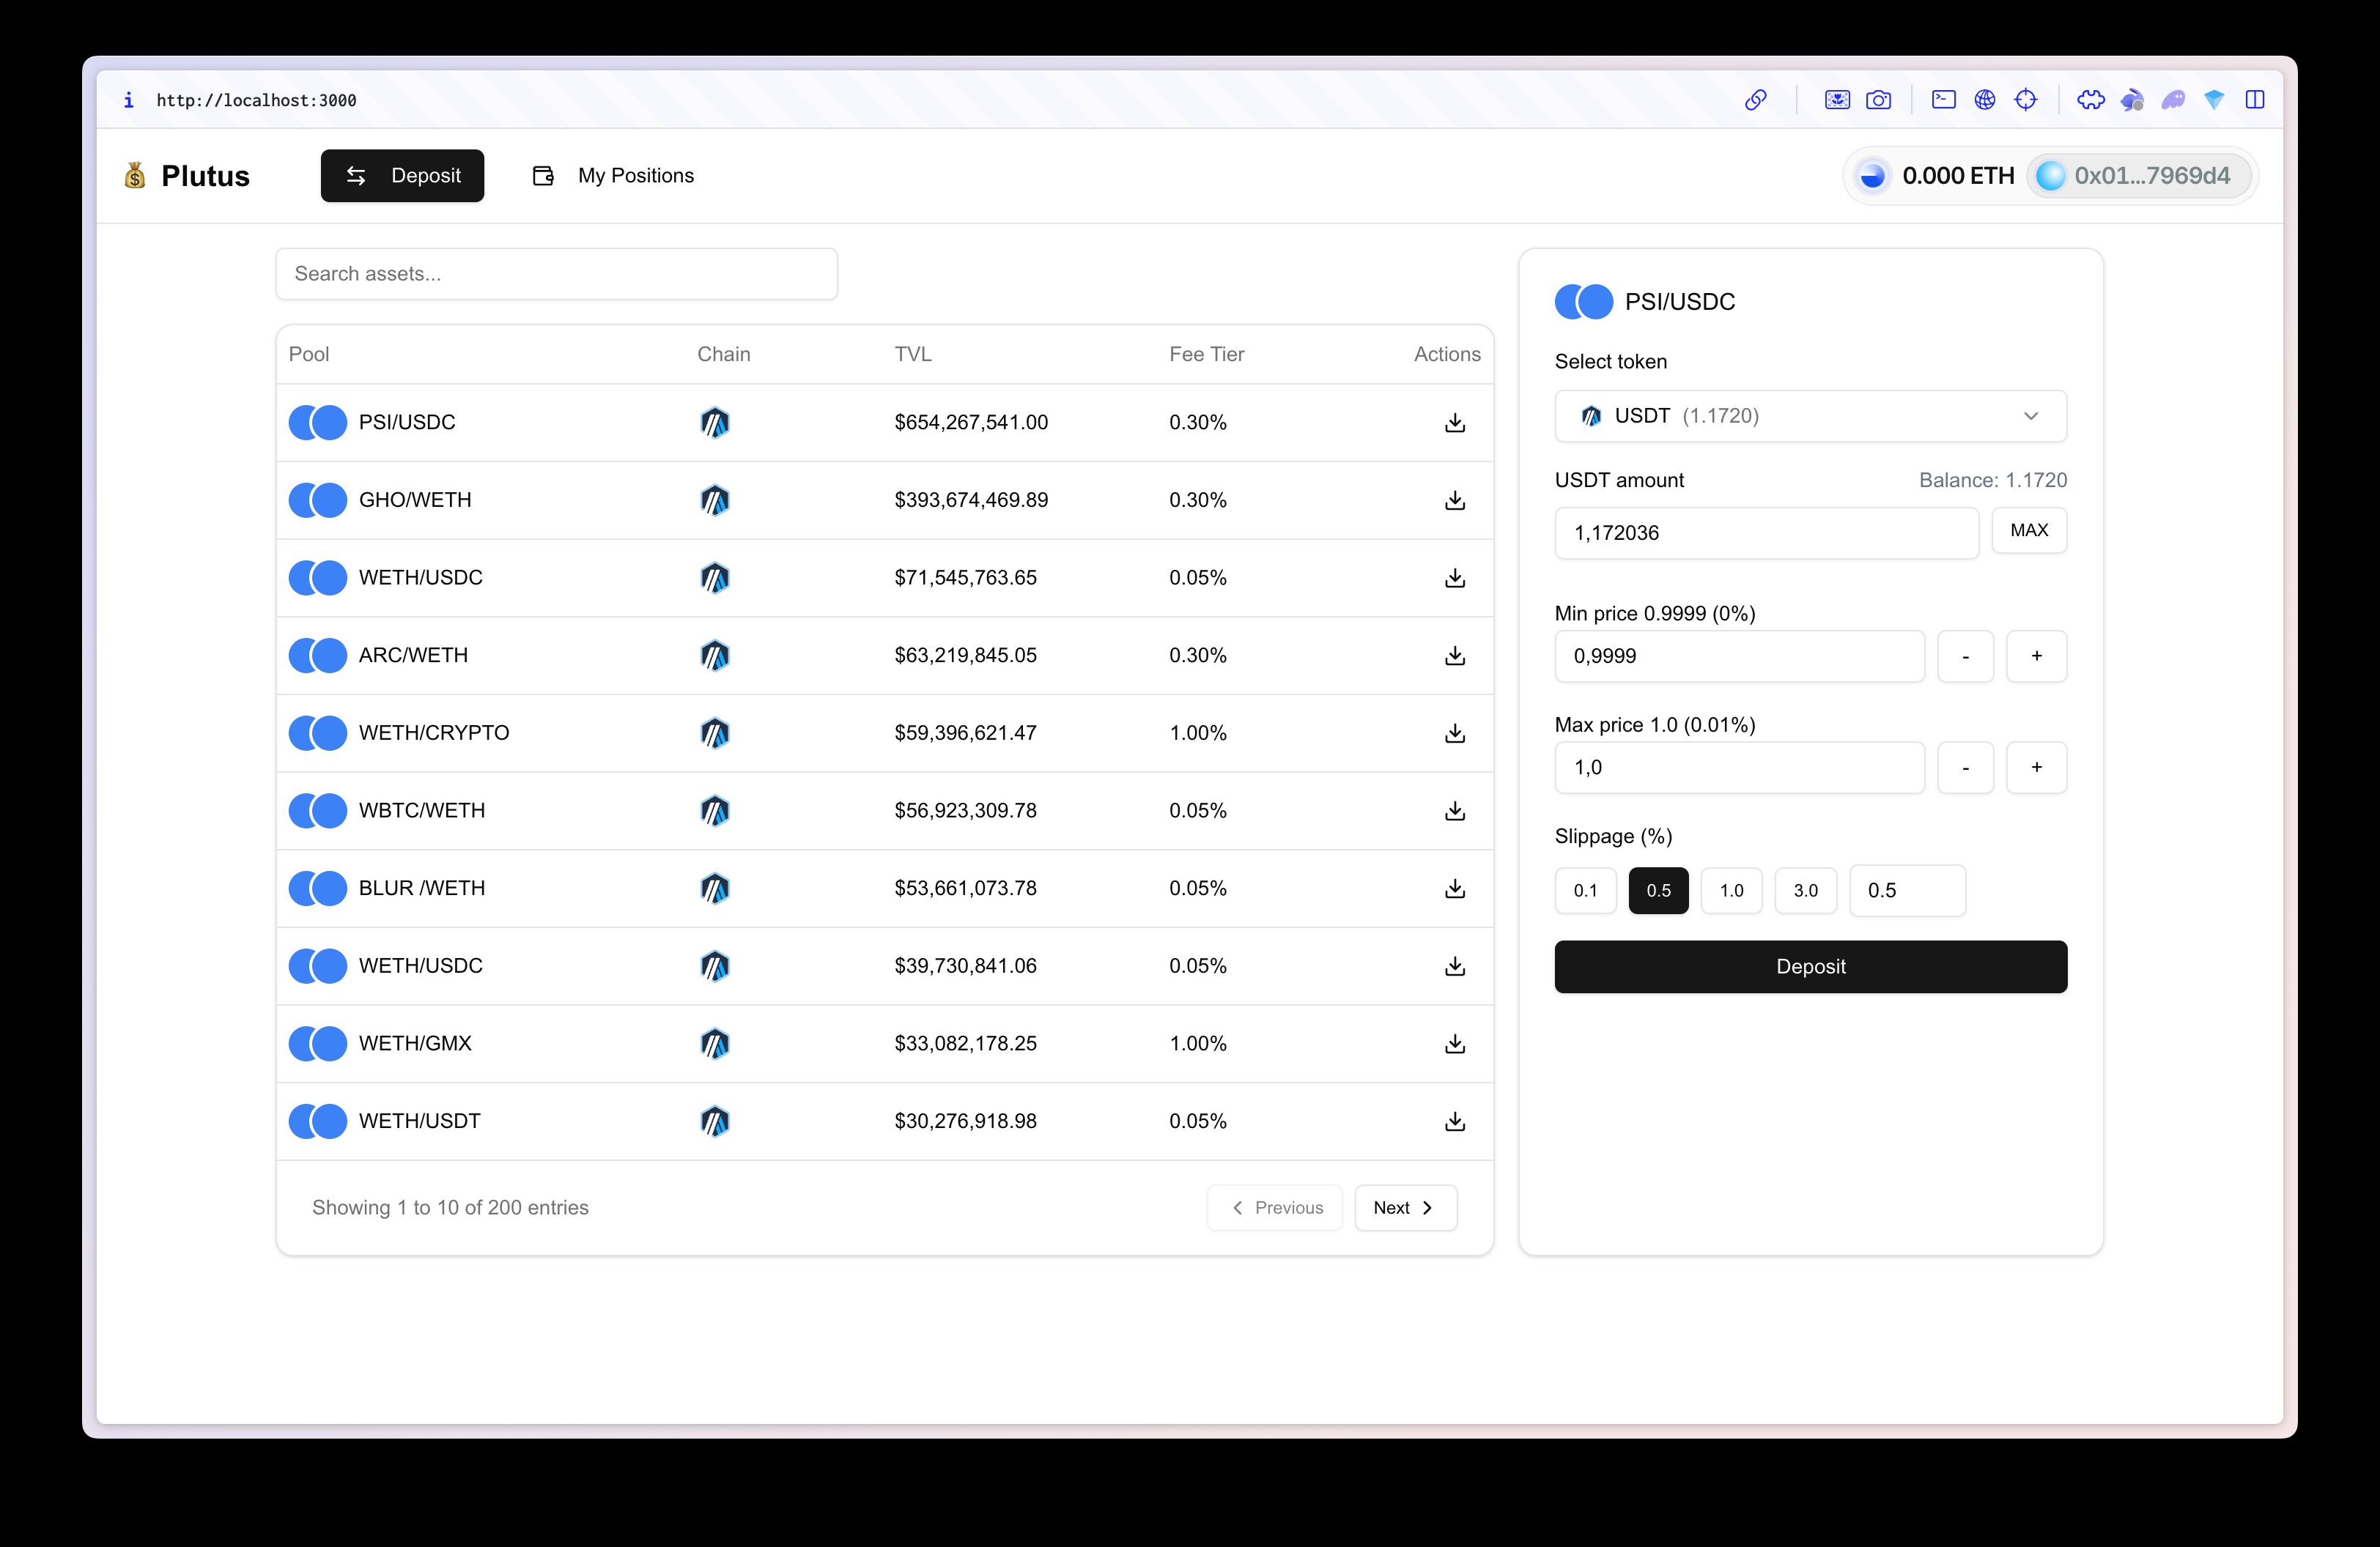Select the WBTC/WETH pool name
This screenshot has width=2380, height=1547.
[x=422, y=810]
